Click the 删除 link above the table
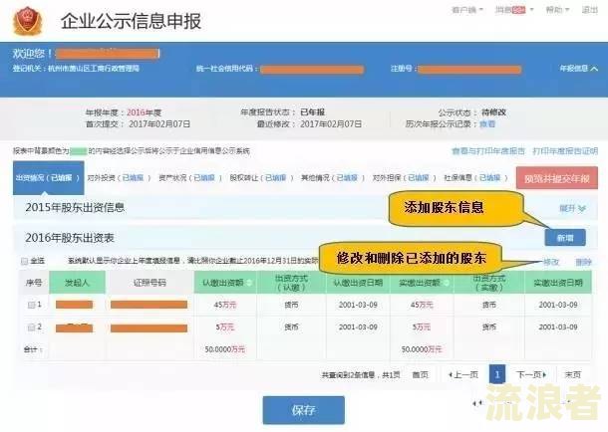608x432 pixels. [x=583, y=262]
